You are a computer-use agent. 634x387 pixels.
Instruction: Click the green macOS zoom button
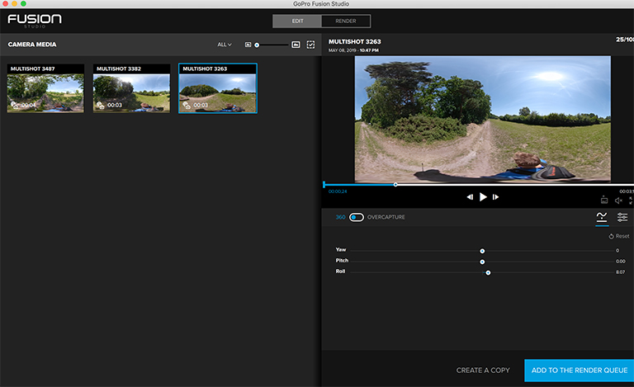click(23, 3)
